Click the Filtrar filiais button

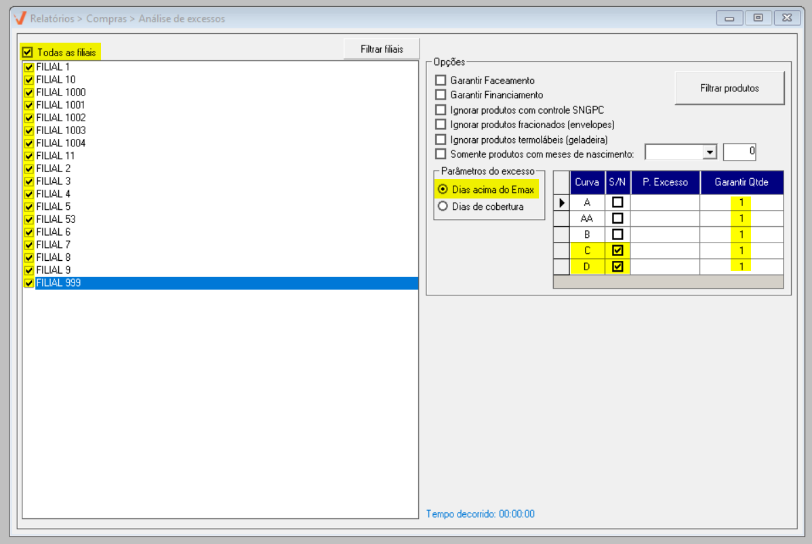click(382, 49)
